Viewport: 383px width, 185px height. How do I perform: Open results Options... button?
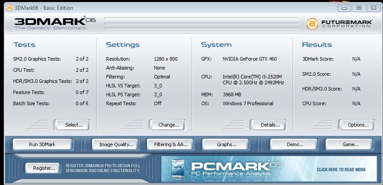tap(356, 125)
